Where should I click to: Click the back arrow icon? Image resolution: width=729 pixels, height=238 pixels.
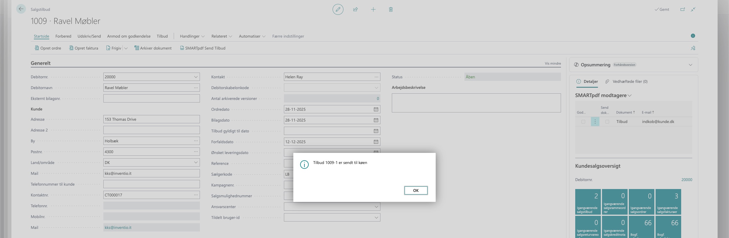tap(21, 9)
